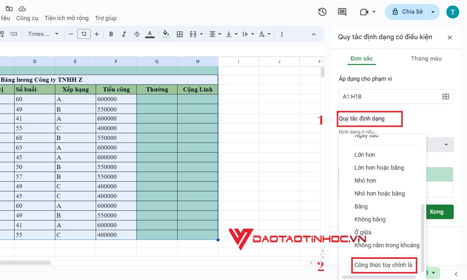
Task: Expand the Times font dropdown
Action: pyautogui.click(x=43, y=34)
